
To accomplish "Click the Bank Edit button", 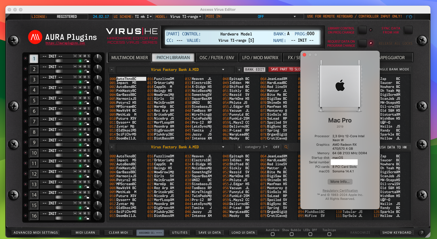I will [x=254, y=69].
